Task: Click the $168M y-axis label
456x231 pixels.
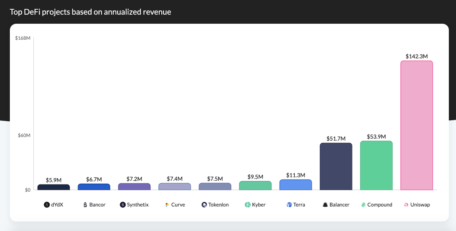Action: 23,38
